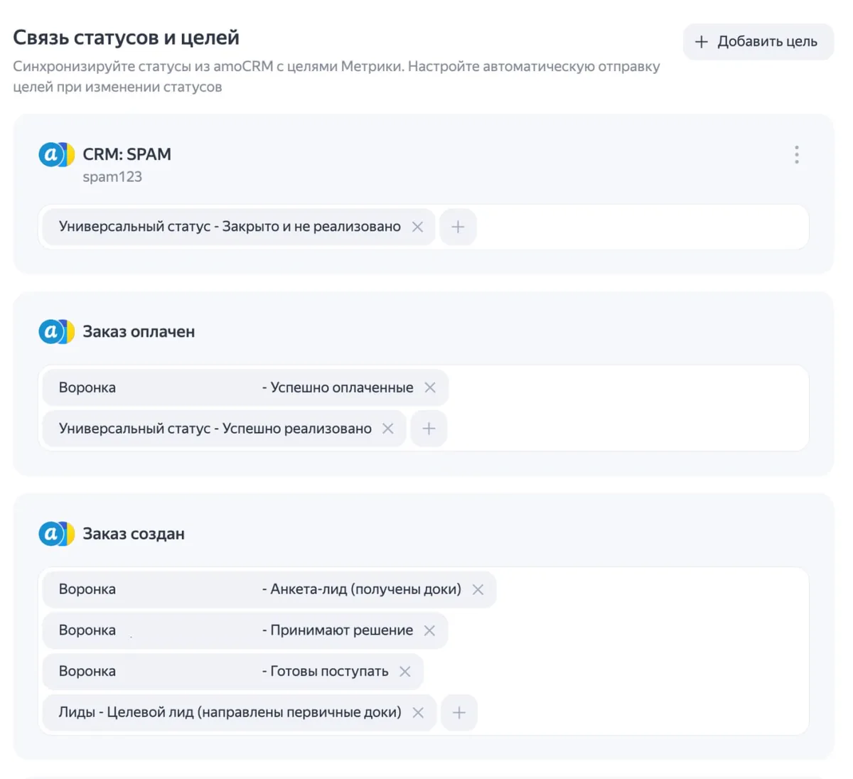
Task: Remove the Успешно оплаченные status chip
Action: tap(430, 387)
